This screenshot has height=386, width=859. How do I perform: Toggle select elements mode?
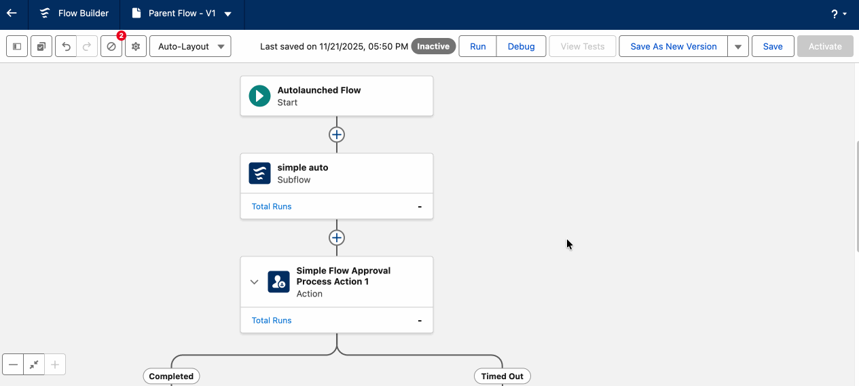coord(41,46)
